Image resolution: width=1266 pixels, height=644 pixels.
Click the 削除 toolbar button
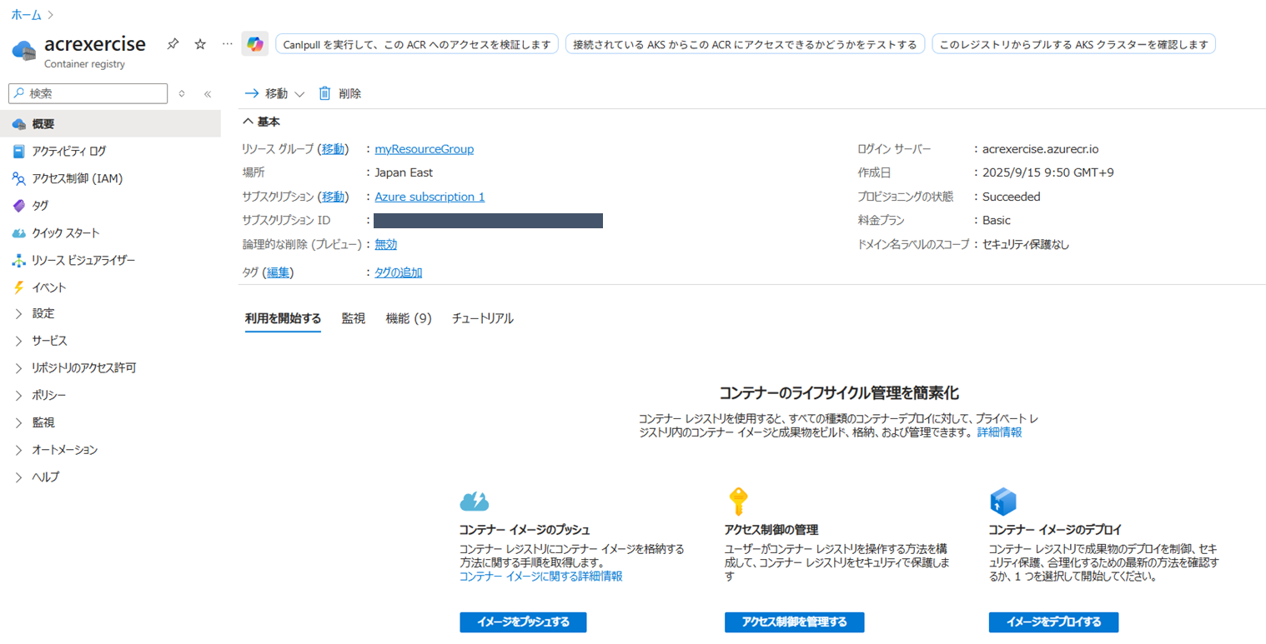(340, 94)
